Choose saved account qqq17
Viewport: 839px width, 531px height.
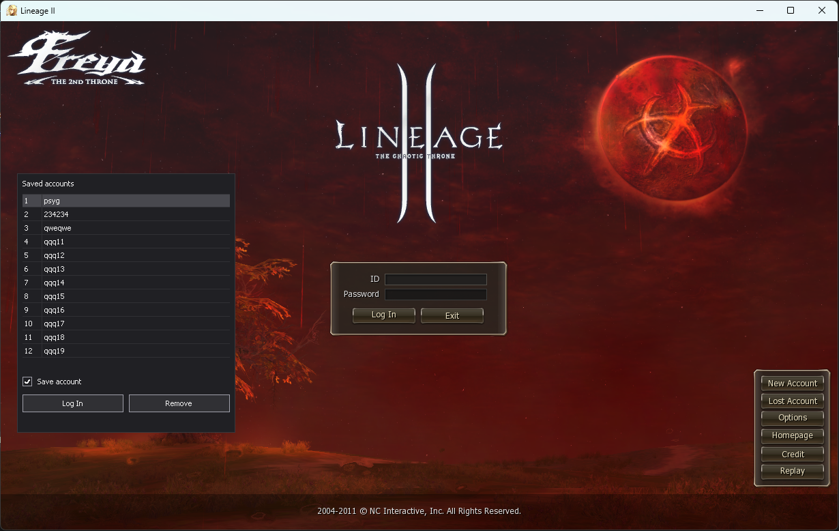pyautogui.click(x=126, y=324)
